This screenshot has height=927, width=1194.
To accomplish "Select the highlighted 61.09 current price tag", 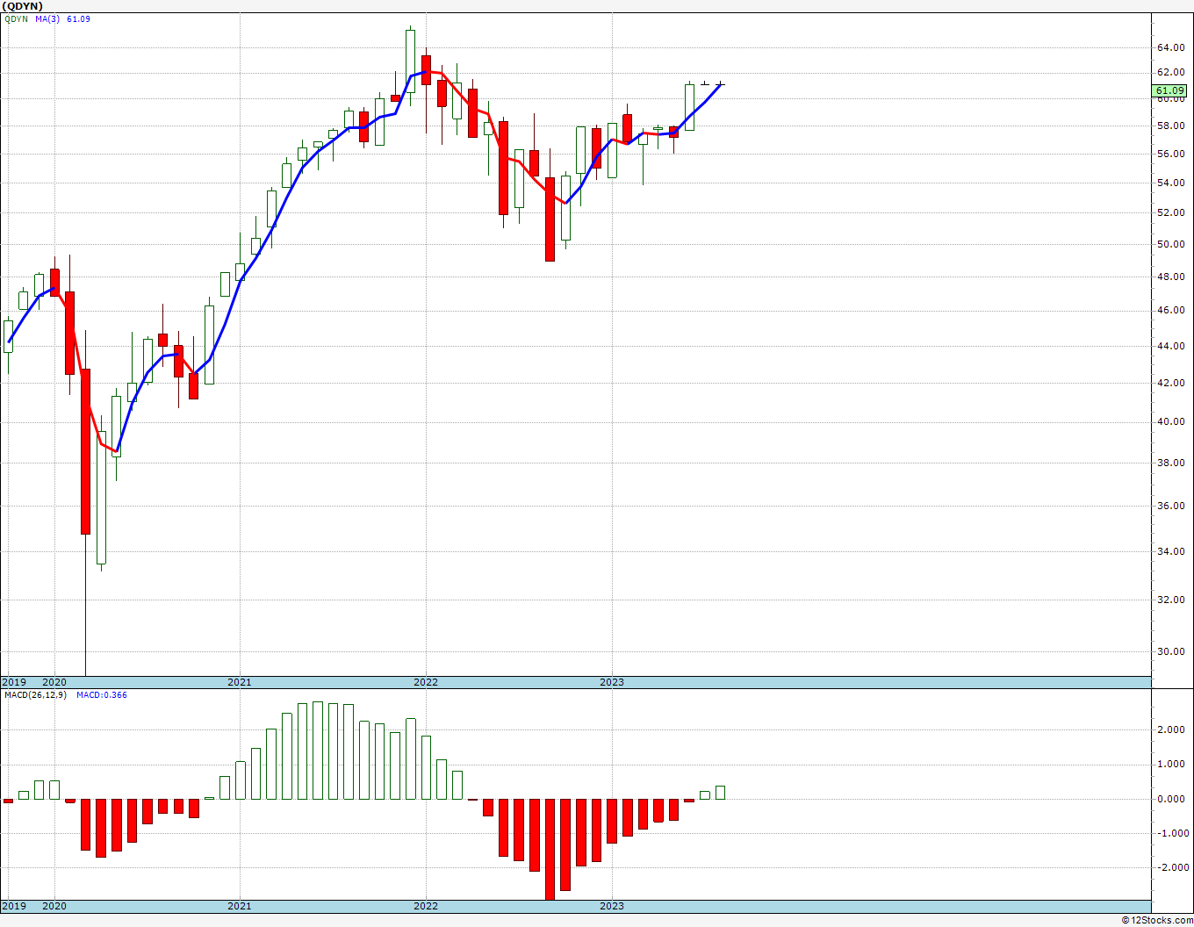I will point(1170,90).
